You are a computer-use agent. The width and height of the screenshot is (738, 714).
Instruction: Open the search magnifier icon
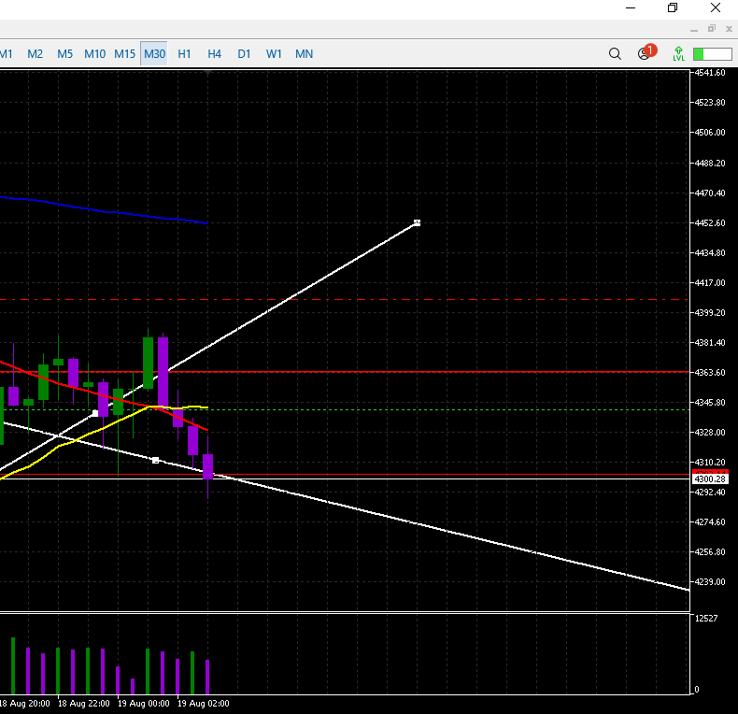(615, 54)
